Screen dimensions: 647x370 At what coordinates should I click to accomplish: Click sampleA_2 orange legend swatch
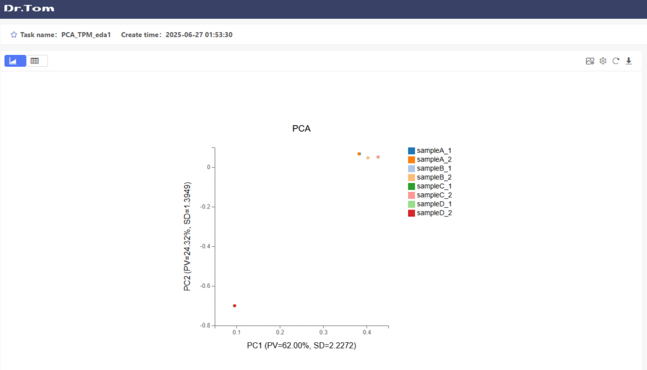coord(411,160)
